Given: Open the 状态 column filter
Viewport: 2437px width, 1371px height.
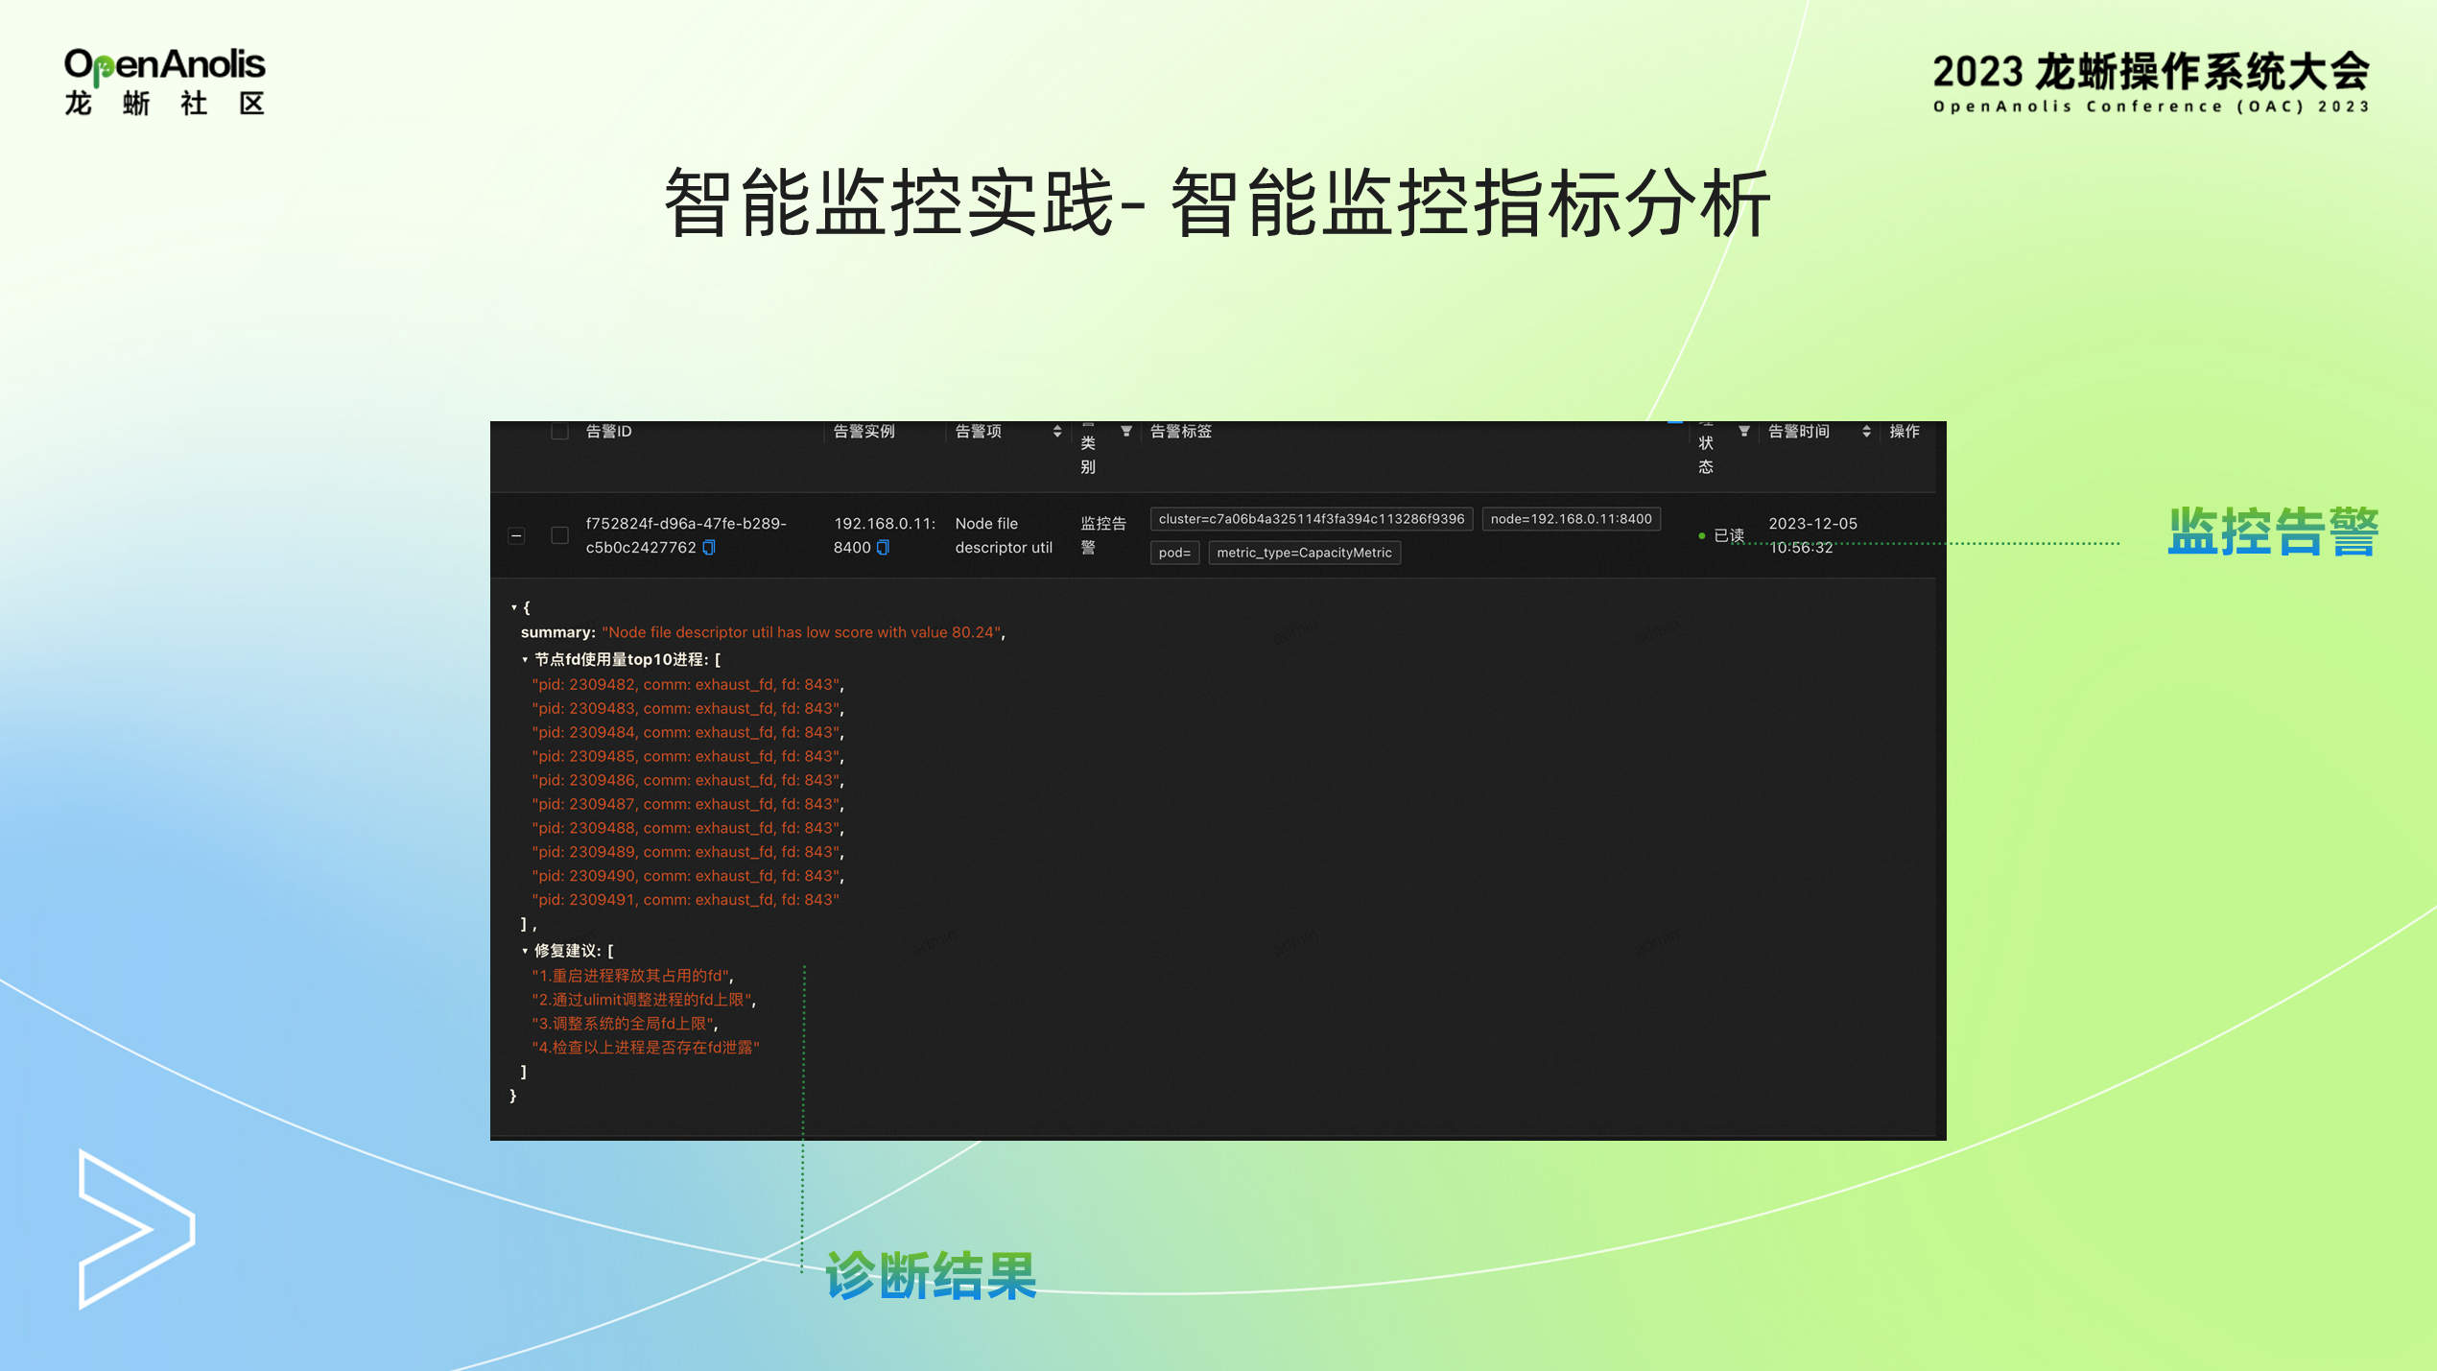Looking at the screenshot, I should (1744, 432).
